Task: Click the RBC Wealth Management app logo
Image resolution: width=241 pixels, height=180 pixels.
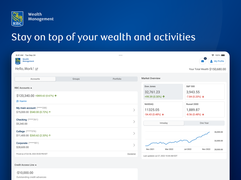Action: (x=18, y=61)
